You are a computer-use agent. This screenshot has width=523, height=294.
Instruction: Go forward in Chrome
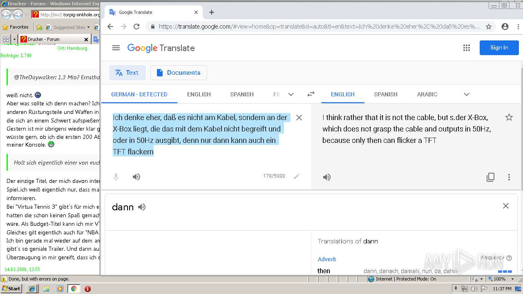[123, 27]
